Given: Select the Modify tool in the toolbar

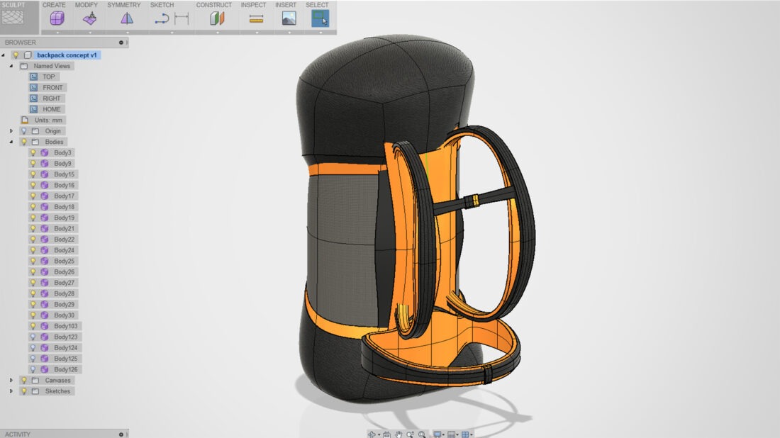Looking at the screenshot, I should (88, 18).
